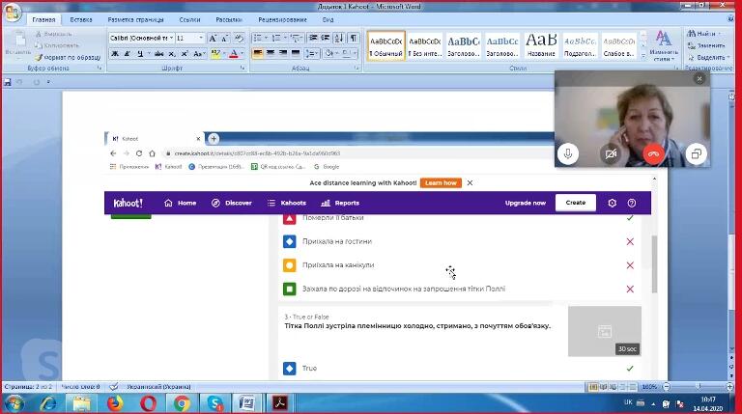
Task: Switch to the Вид tab
Action: (x=328, y=20)
